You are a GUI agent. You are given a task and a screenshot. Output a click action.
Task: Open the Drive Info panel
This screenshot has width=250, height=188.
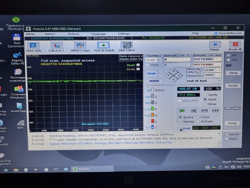coord(34,47)
